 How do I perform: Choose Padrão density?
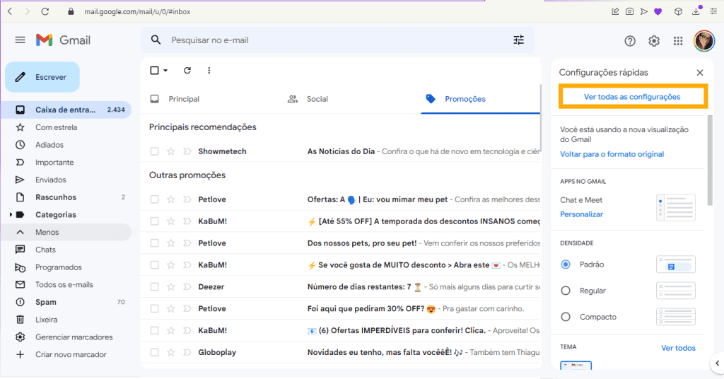tap(566, 264)
